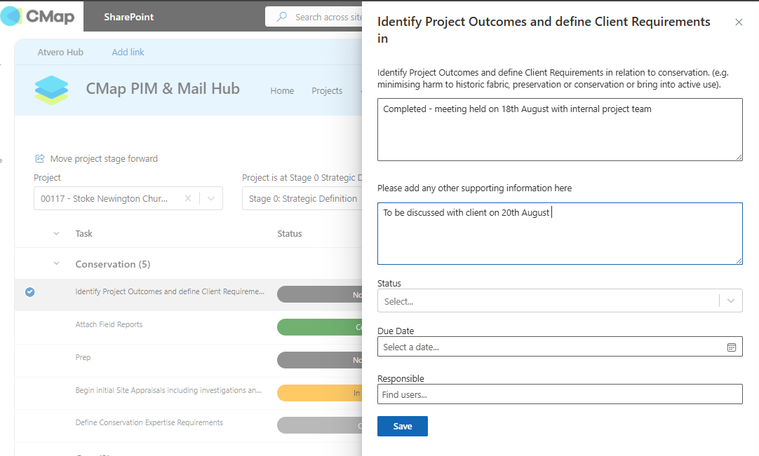
Task: Click the Add link option
Action: pos(128,53)
